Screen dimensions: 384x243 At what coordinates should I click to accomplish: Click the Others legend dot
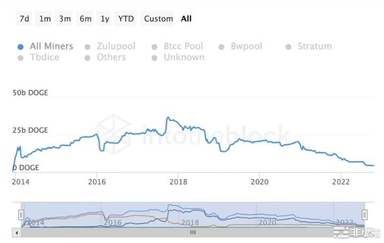88,57
